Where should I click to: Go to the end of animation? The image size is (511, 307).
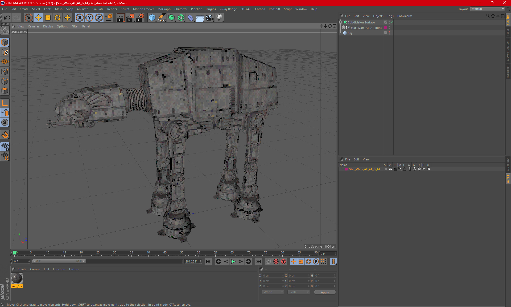(x=258, y=261)
